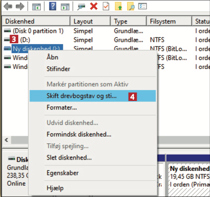Click the horizontal scrollbar left arrow
This screenshot has height=197, width=210.
click(x=6, y=140)
